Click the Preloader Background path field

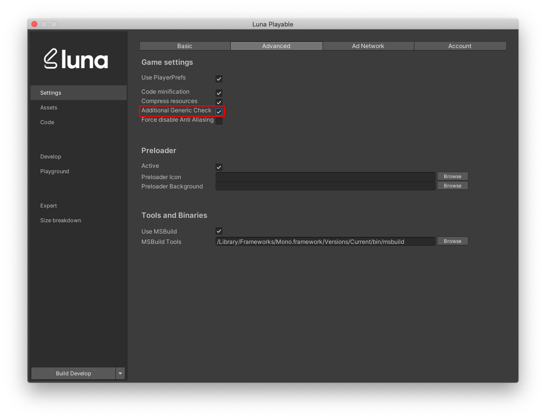point(326,186)
